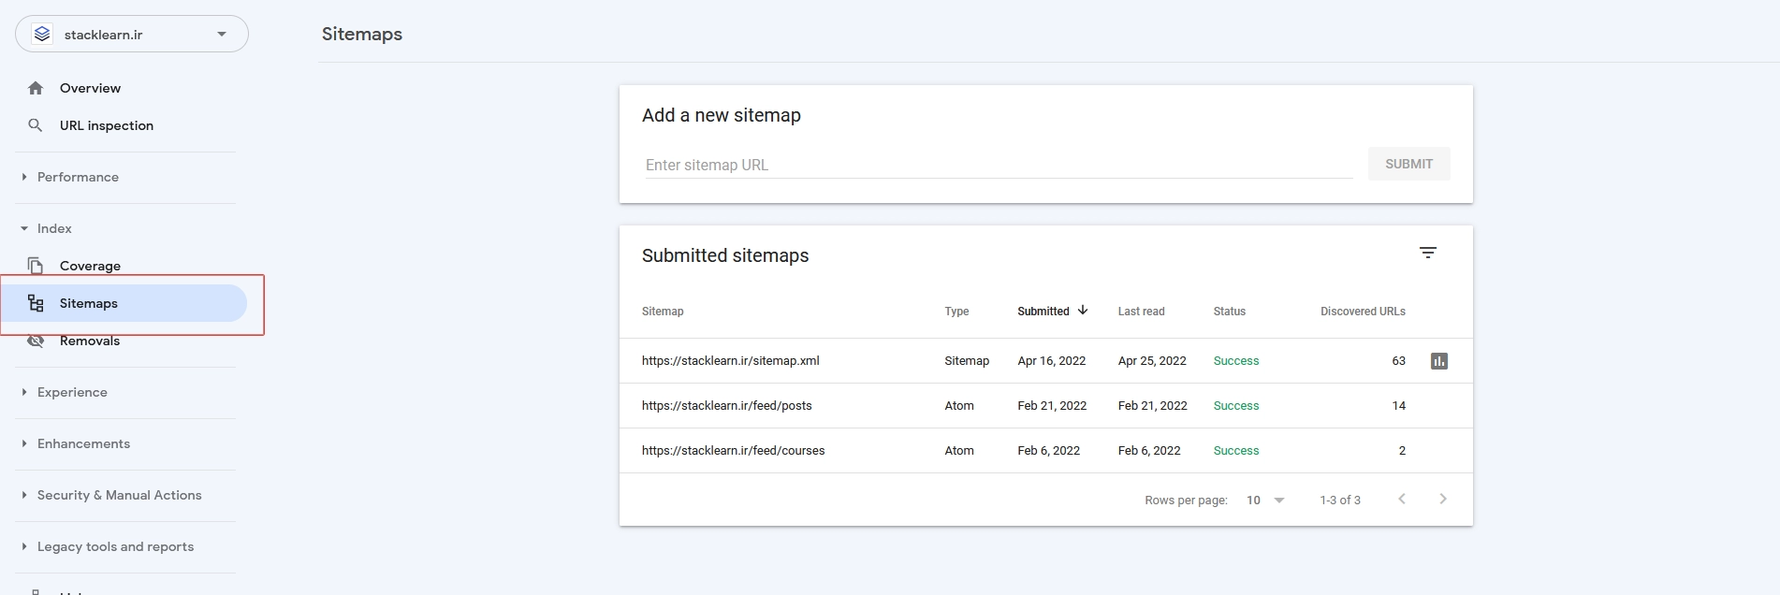Click the Coverage pages icon

point(36,266)
